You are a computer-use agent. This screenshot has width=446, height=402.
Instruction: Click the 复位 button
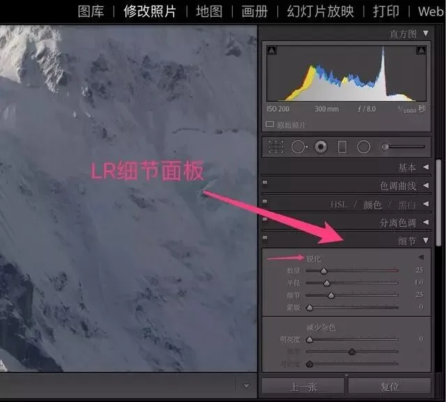[390, 387]
